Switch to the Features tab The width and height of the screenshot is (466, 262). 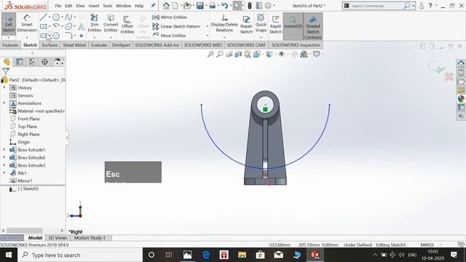(x=10, y=45)
